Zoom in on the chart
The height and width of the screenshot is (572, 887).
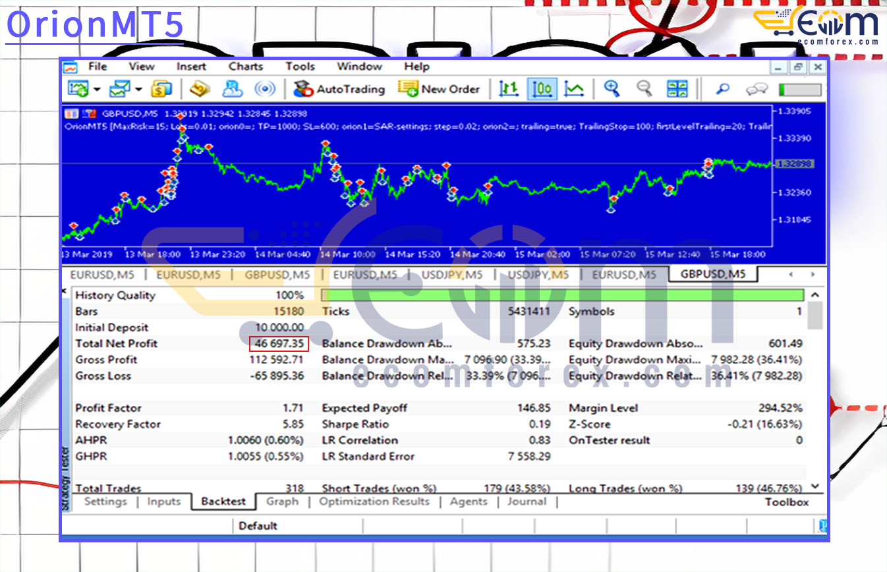pyautogui.click(x=612, y=89)
